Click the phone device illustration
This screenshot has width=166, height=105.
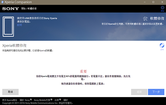(x=8, y=27)
